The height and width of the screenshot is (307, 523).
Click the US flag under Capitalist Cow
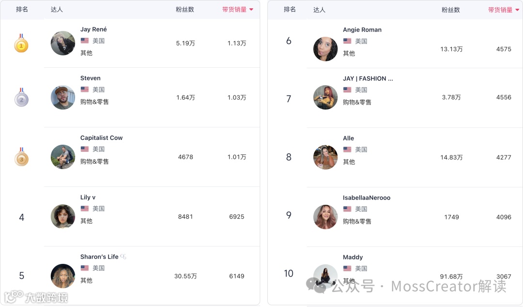[85, 149]
